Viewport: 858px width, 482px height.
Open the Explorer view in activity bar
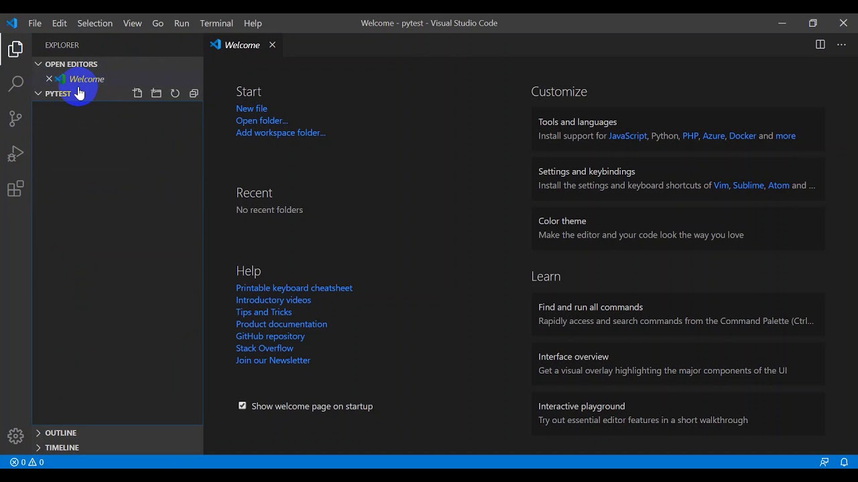[x=15, y=49]
